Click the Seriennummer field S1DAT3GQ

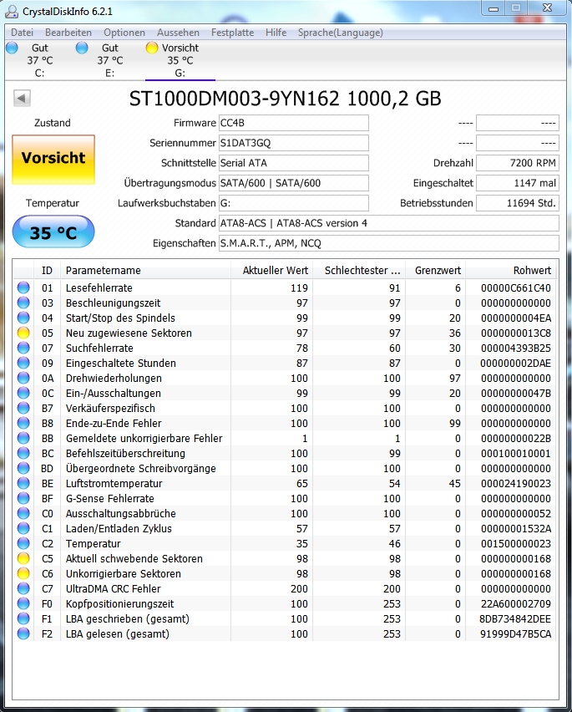pyautogui.click(x=294, y=143)
